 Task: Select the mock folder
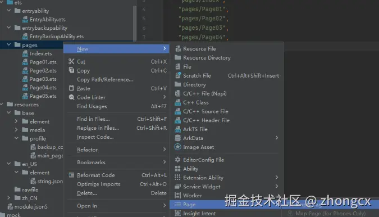(13, 215)
